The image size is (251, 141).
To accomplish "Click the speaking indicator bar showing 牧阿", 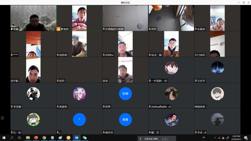I will click(x=157, y=138).
